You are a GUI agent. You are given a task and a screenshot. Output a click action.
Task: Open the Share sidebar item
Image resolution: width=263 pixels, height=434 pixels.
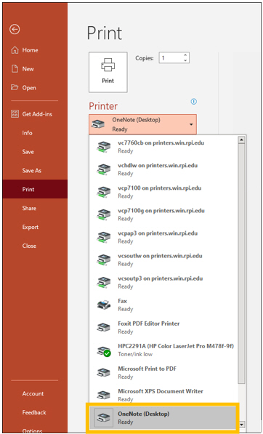click(35, 208)
